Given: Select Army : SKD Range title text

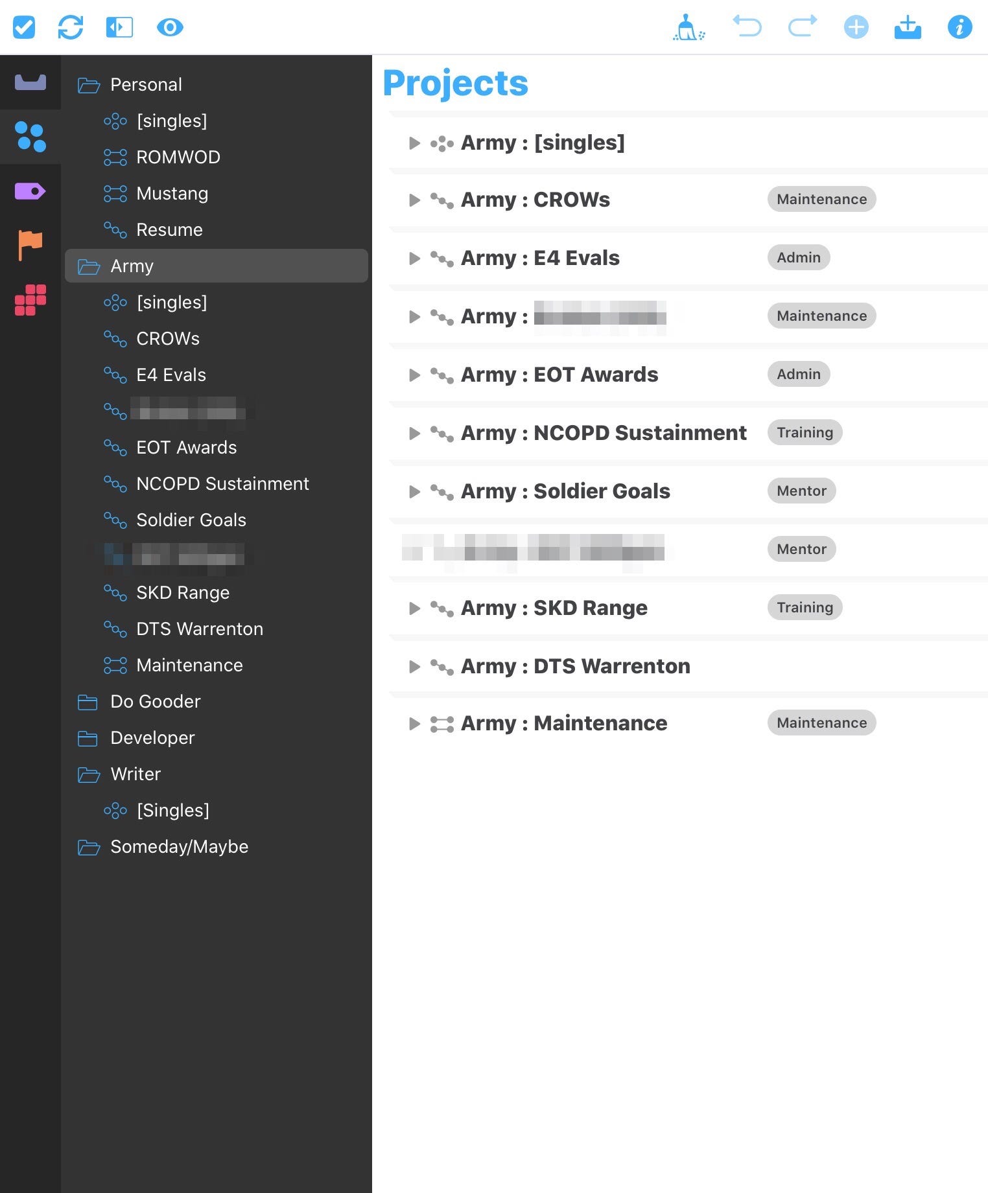Looking at the screenshot, I should tap(554, 608).
